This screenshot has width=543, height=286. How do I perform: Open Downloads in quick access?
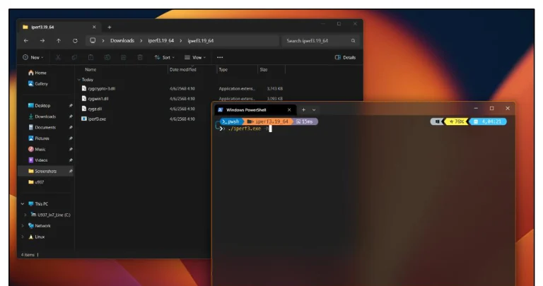45,117
